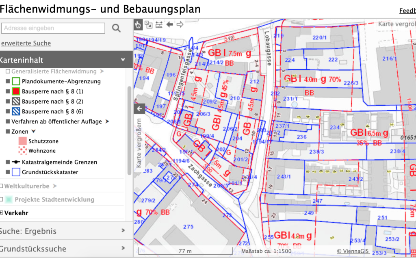Click the dotted Wohnzone legend symbol
Image resolution: width=416 pixels, height=258 pixels.
pos(23,150)
